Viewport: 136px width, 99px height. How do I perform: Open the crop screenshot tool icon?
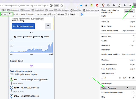pyautogui.click(x=114, y=6)
